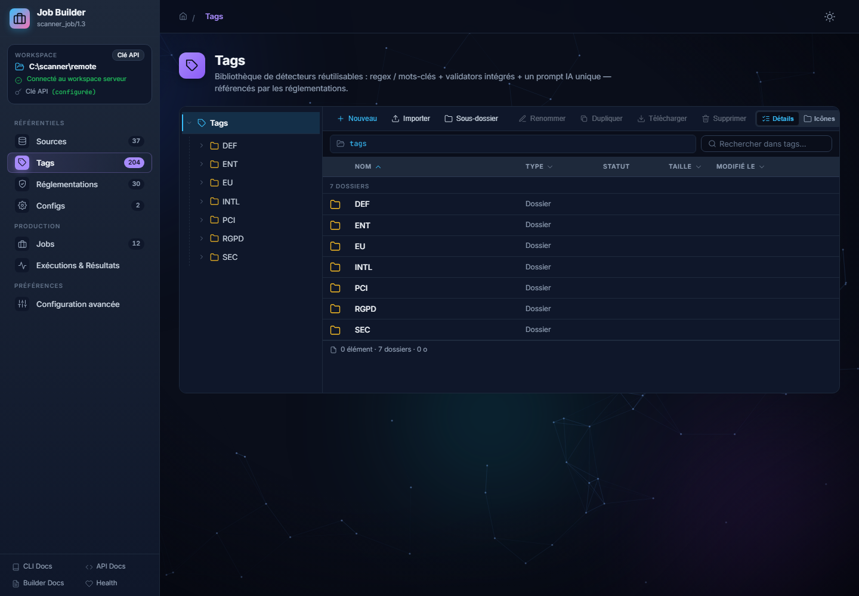Click the Jobs briefcase icon in sidebar

tap(22, 244)
